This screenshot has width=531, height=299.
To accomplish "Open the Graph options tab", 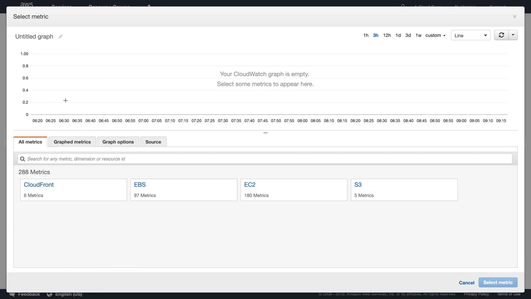I will tap(118, 142).
